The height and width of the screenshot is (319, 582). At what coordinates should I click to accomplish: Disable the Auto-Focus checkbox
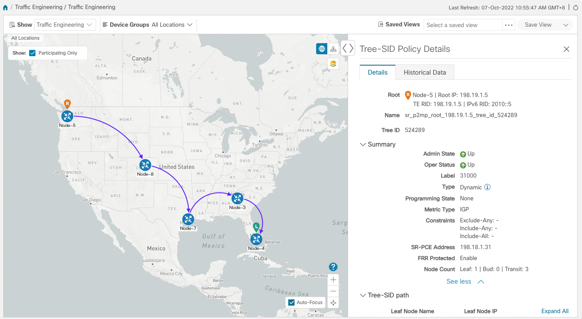coord(291,302)
